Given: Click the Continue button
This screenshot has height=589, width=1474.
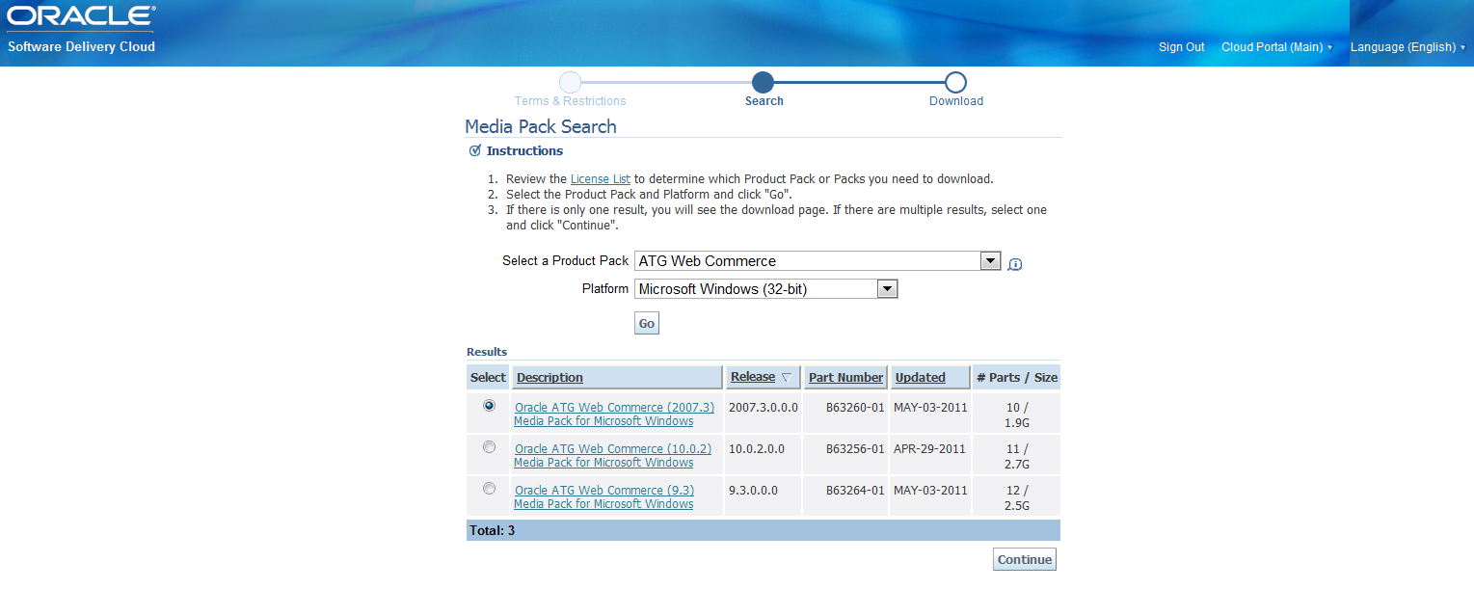Looking at the screenshot, I should pos(1025,560).
